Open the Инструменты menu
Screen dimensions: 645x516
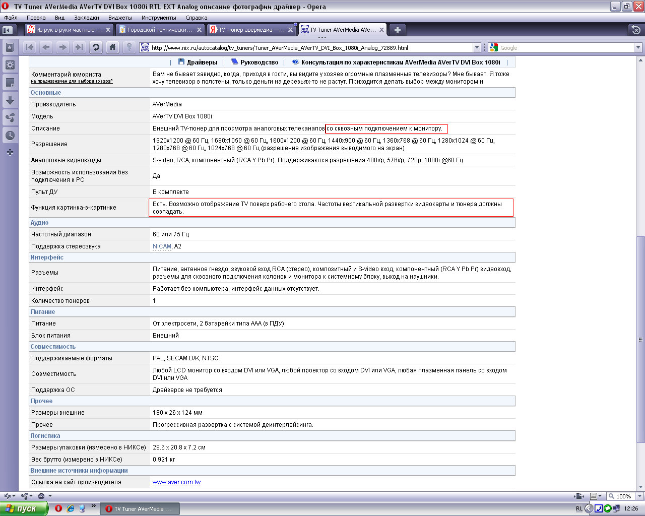click(x=159, y=18)
